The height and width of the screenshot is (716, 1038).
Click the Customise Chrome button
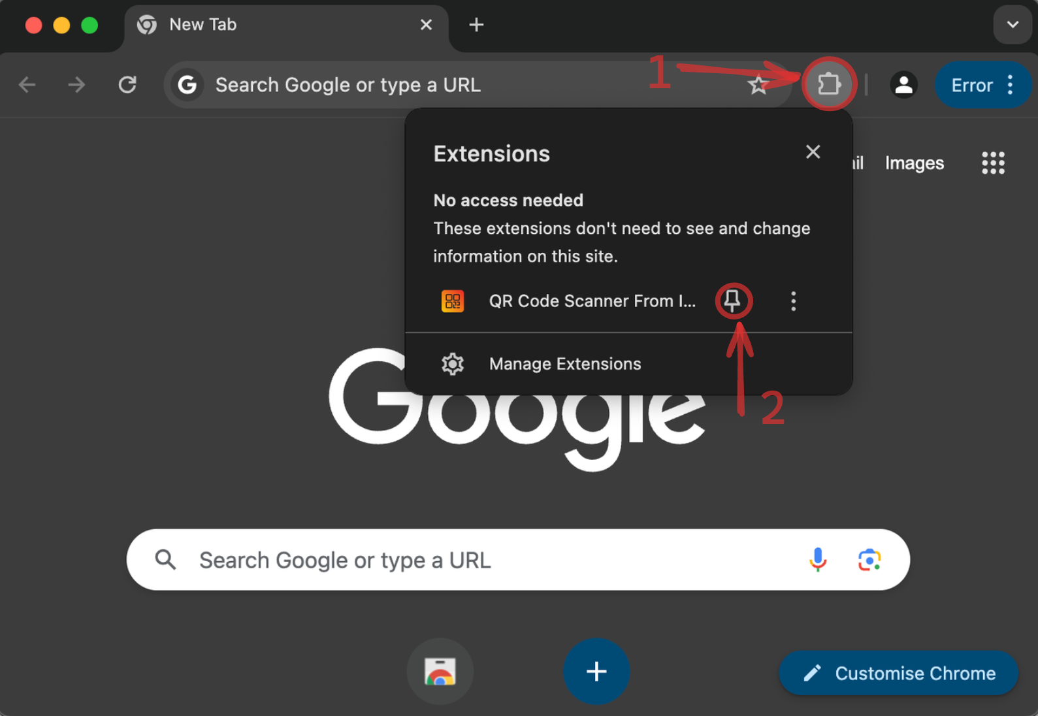point(899,673)
